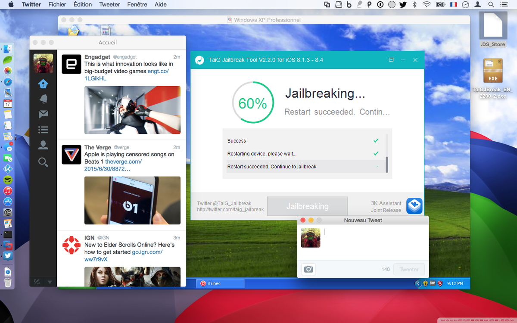Click The Verge profile avatar
The width and height of the screenshot is (517, 323).
click(71, 155)
